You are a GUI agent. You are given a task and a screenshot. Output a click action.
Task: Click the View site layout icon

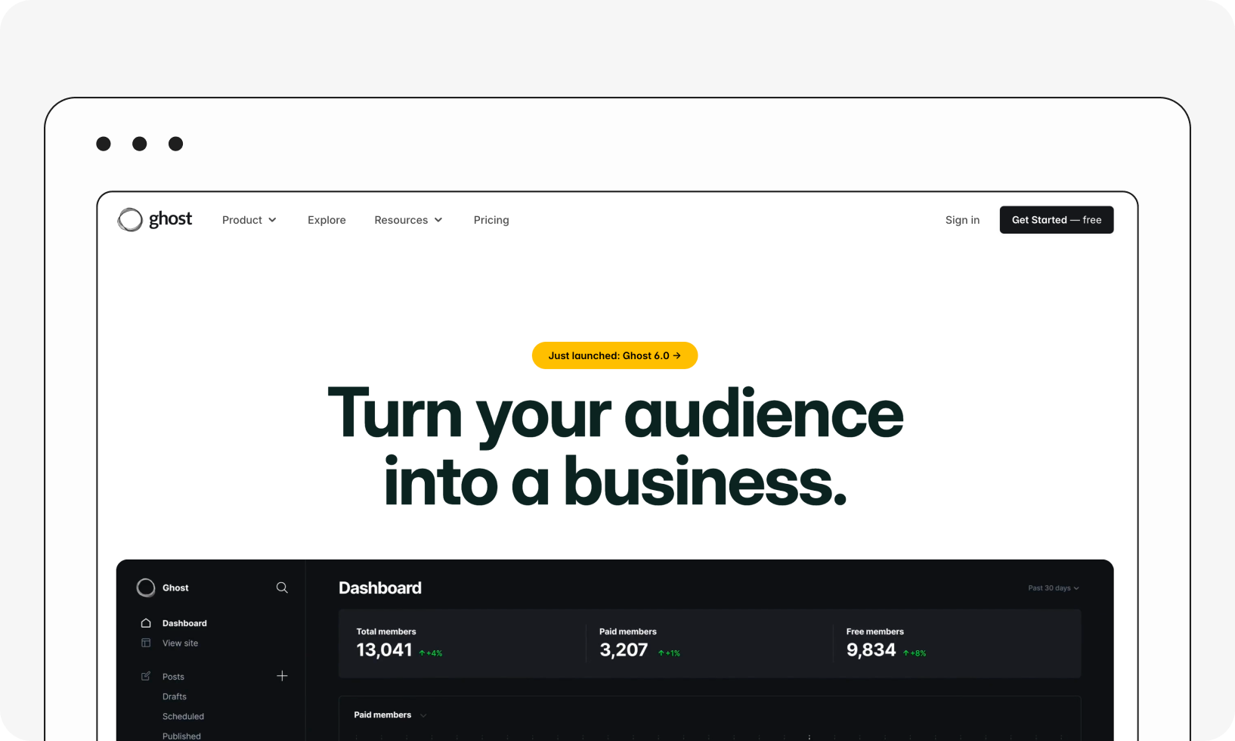pos(146,643)
